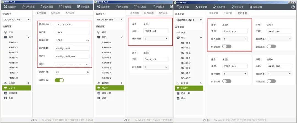Viewport: 297px width, 123px height.
Task: Show password using the eye icon in 密码 field
Action: [x=87, y=64]
